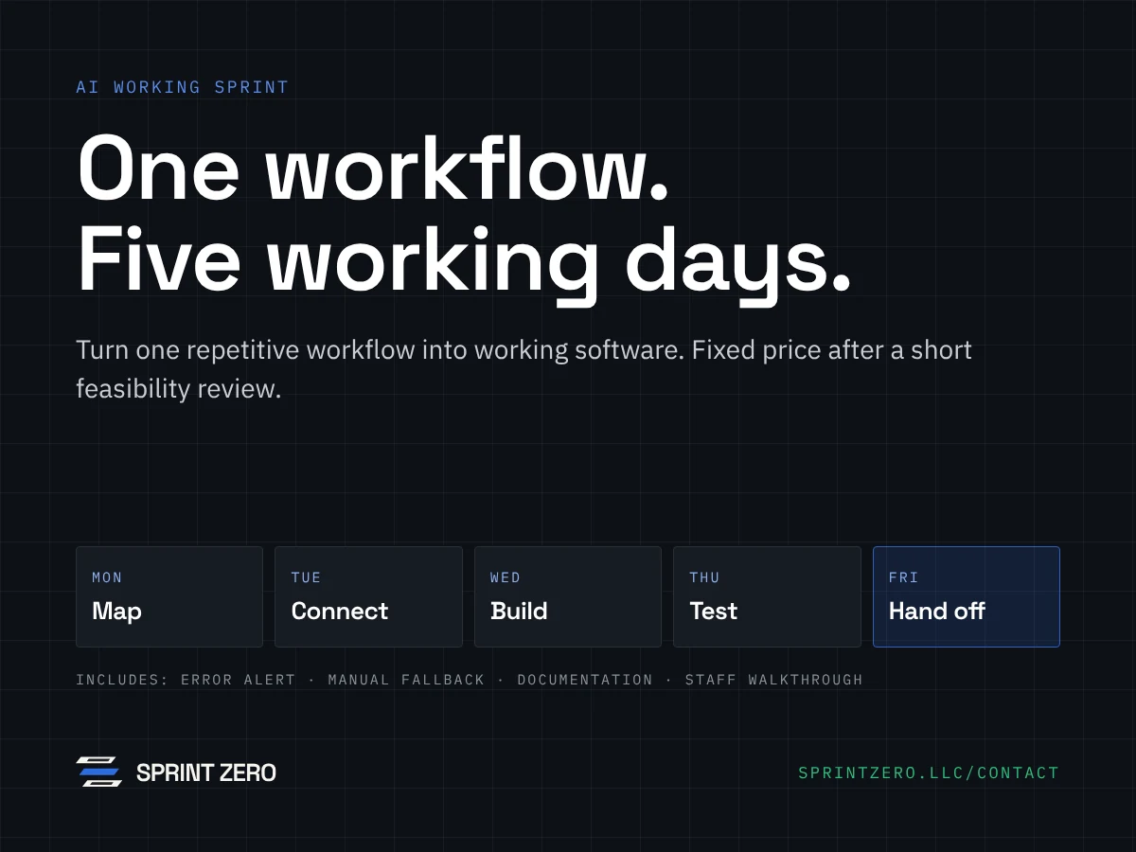This screenshot has width=1136, height=852.
Task: Select the highlighted FRI Hand off card
Action: [967, 596]
